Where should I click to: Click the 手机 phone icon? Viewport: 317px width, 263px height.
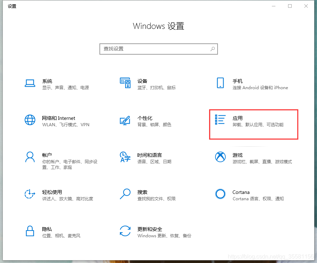click(220, 83)
